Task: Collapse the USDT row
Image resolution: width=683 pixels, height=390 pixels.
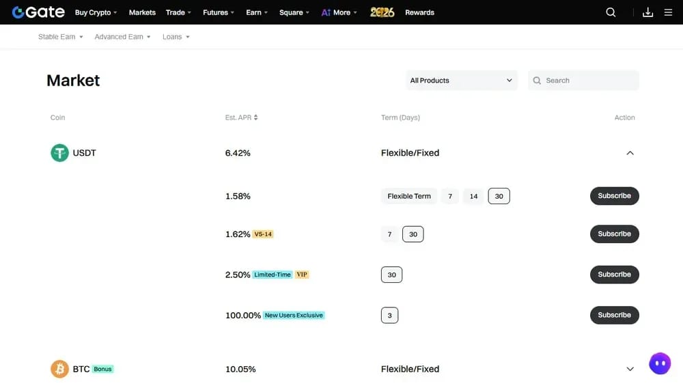Action: 630,153
